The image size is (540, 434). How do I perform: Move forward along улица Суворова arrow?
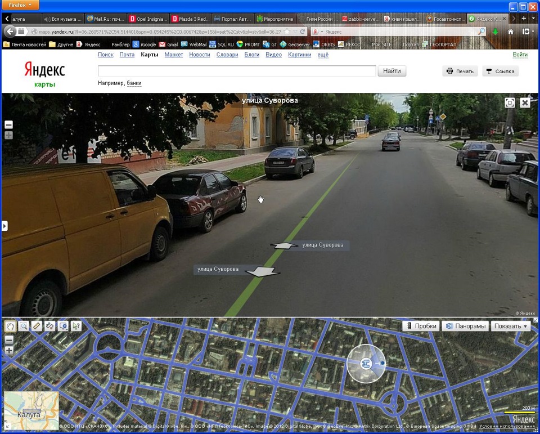(x=285, y=245)
